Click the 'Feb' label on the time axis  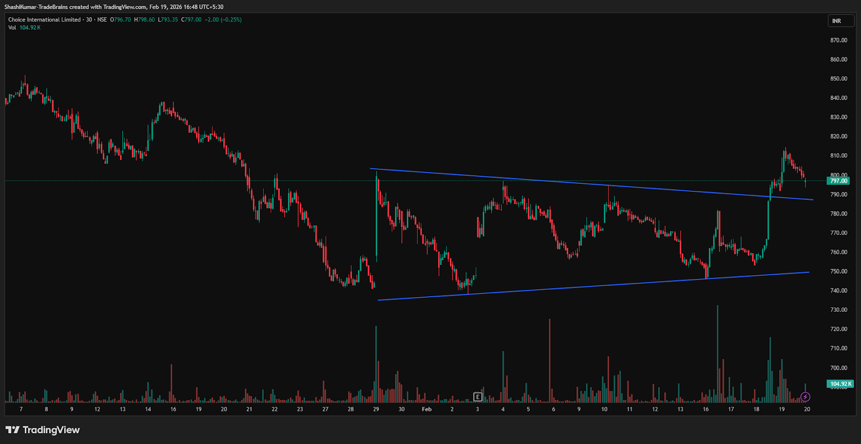click(427, 410)
